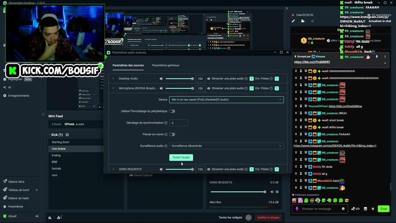The width and height of the screenshot is (396, 223).
Task: Mute SONG REQUESTS in the mixer panel
Action: click(x=272, y=192)
